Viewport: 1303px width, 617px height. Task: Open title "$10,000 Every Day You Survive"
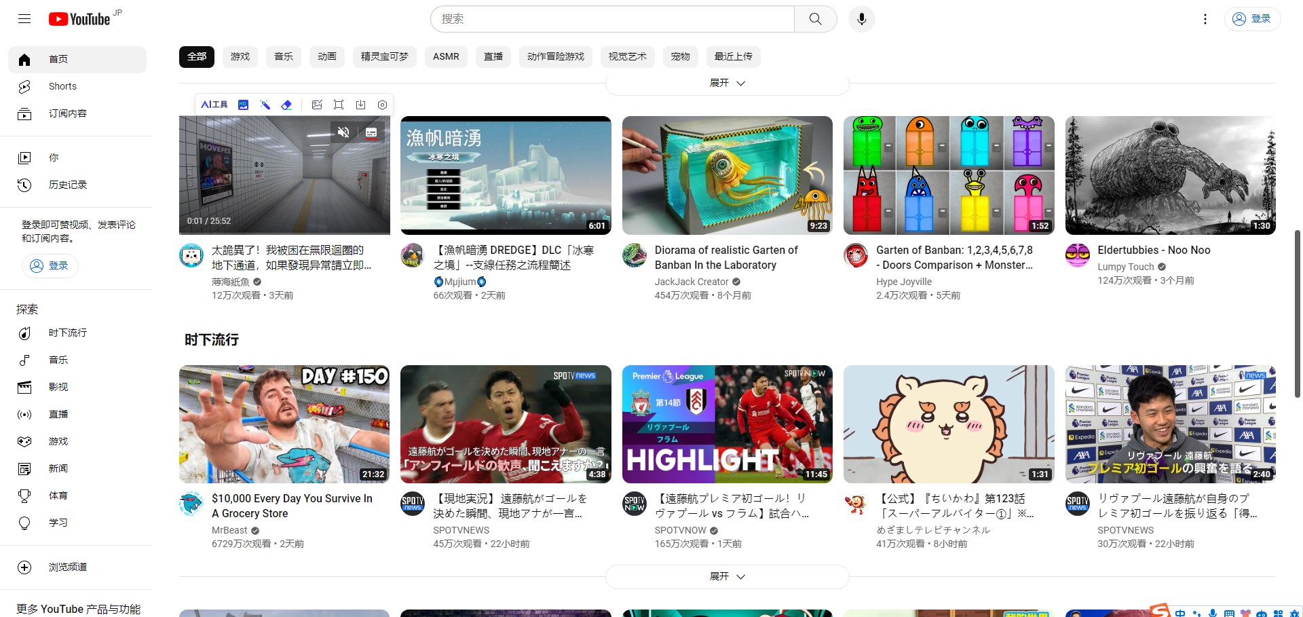[292, 506]
